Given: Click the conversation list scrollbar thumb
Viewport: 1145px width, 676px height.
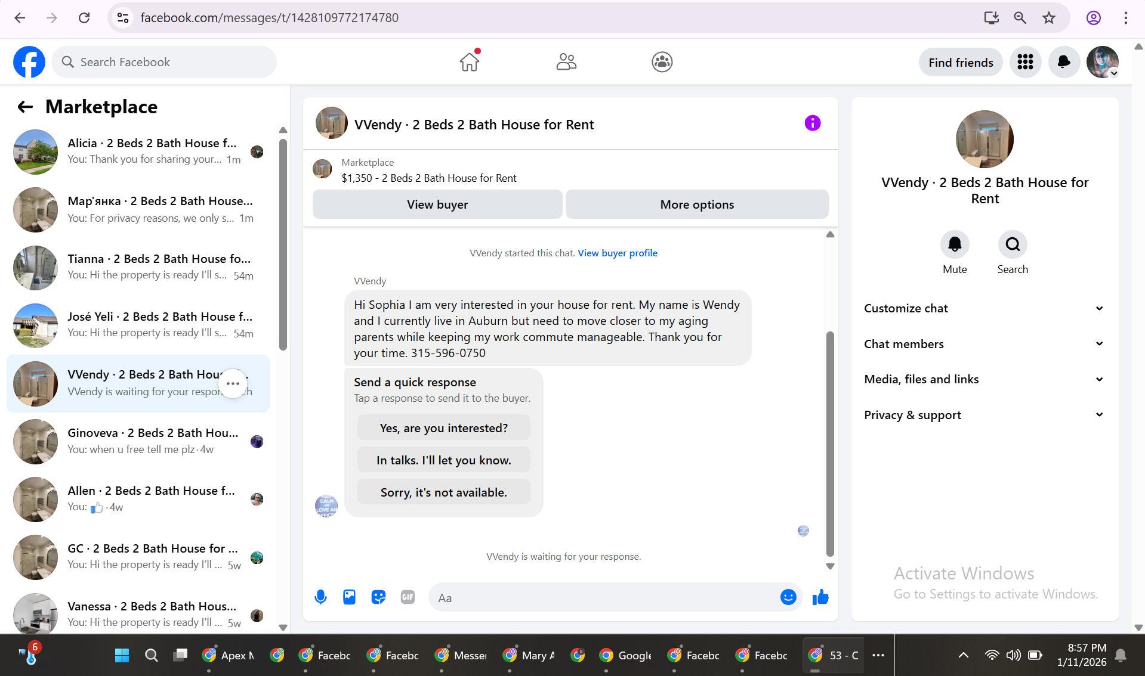Looking at the screenshot, I should click(283, 244).
